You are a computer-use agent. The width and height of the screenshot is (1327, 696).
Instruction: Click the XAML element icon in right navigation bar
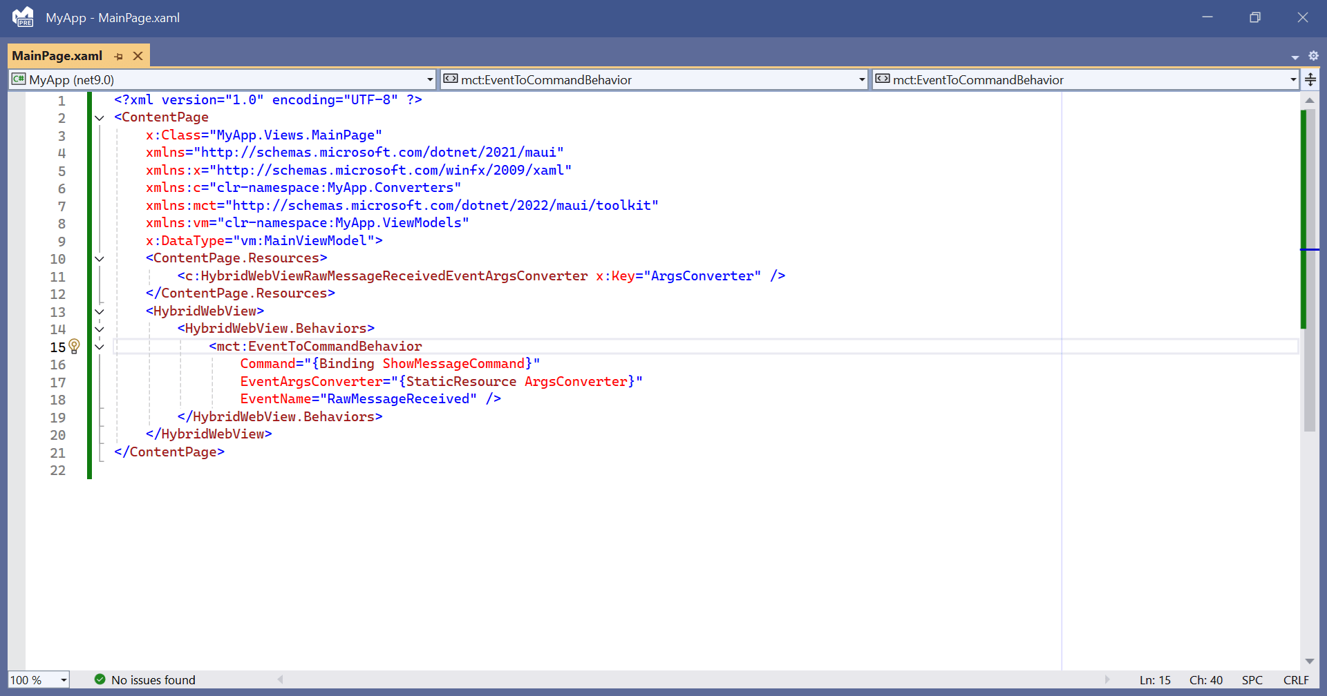[883, 79]
